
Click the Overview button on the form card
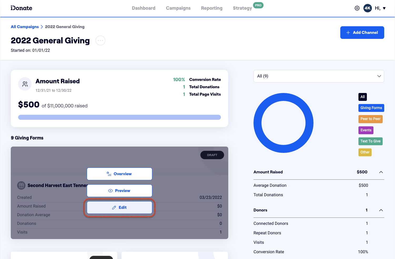[x=119, y=174]
